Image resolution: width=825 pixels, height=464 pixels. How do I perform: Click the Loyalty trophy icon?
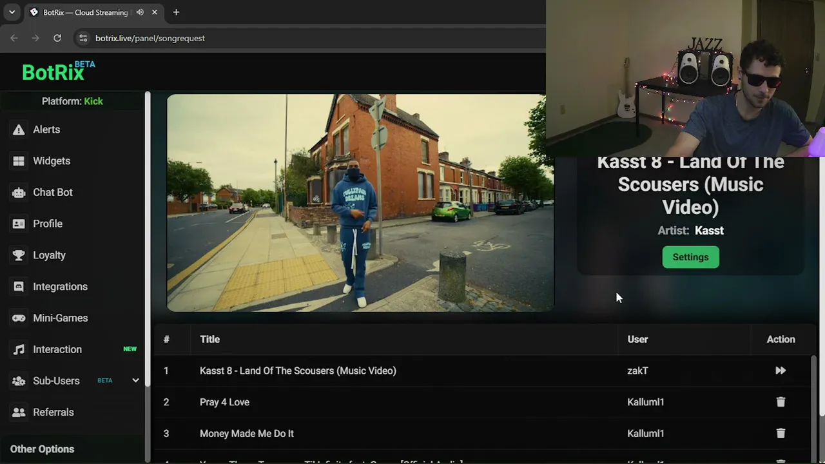pyautogui.click(x=19, y=255)
